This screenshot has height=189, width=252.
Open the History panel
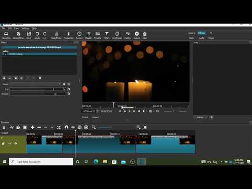click(128, 35)
